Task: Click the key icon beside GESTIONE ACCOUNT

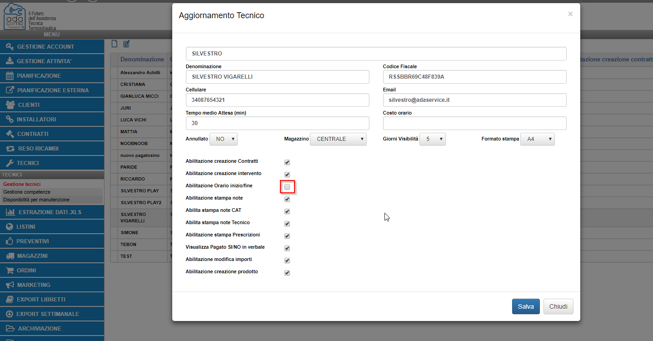Action: [10, 47]
